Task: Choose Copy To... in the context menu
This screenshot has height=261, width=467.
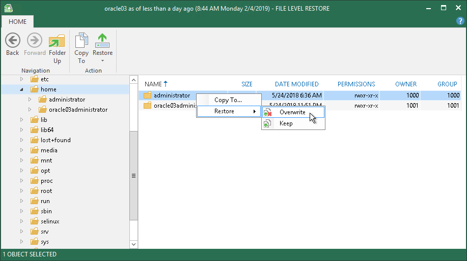Action: point(229,100)
